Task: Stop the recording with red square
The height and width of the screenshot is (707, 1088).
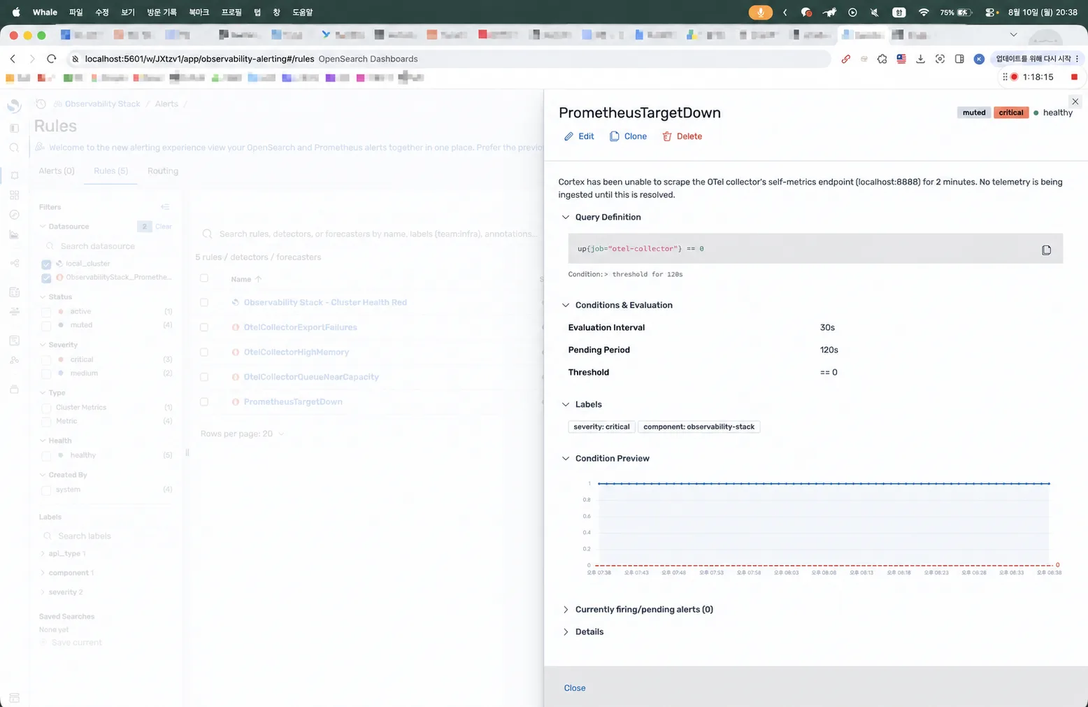Action: pos(1074,77)
